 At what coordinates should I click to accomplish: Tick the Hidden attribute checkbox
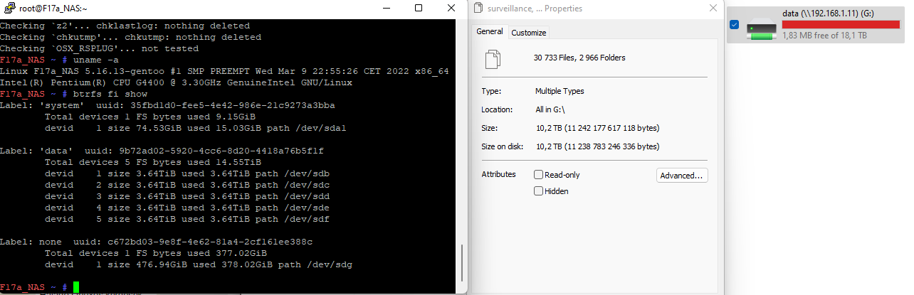539,191
